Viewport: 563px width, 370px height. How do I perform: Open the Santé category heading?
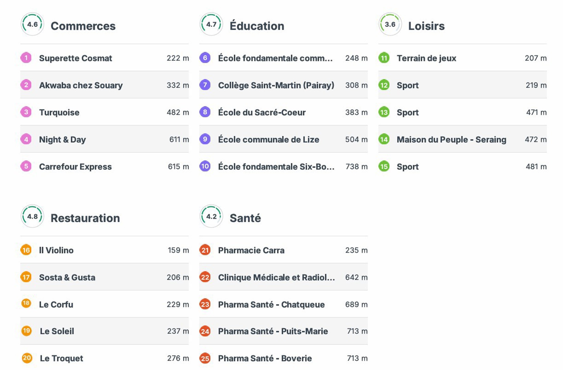click(245, 218)
